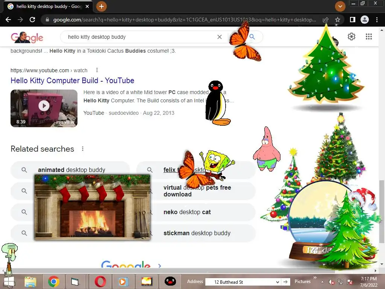
Task: Open more options next to Related searches
Action: 83,149
